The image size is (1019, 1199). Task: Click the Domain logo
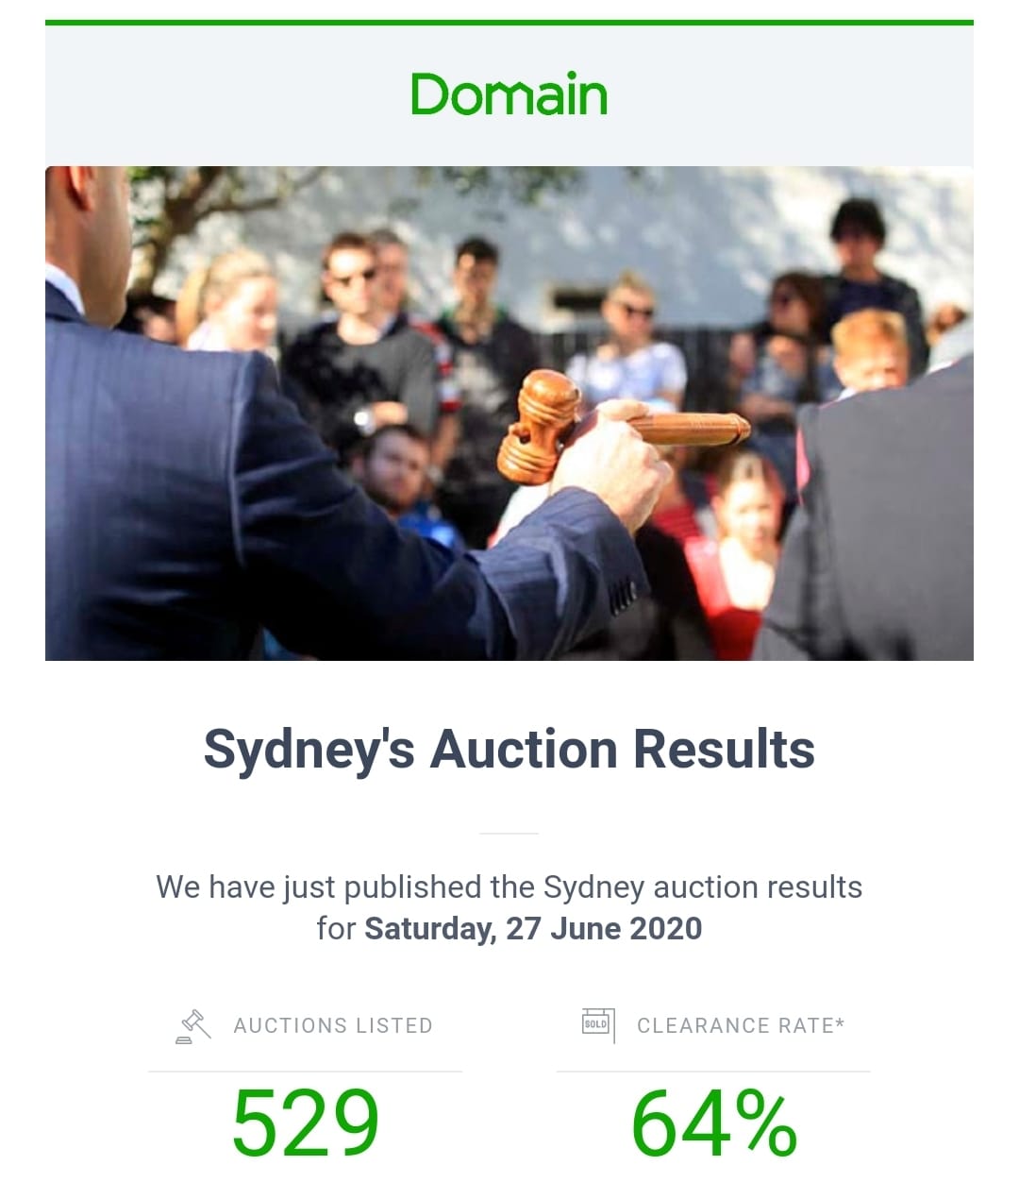[x=509, y=94]
